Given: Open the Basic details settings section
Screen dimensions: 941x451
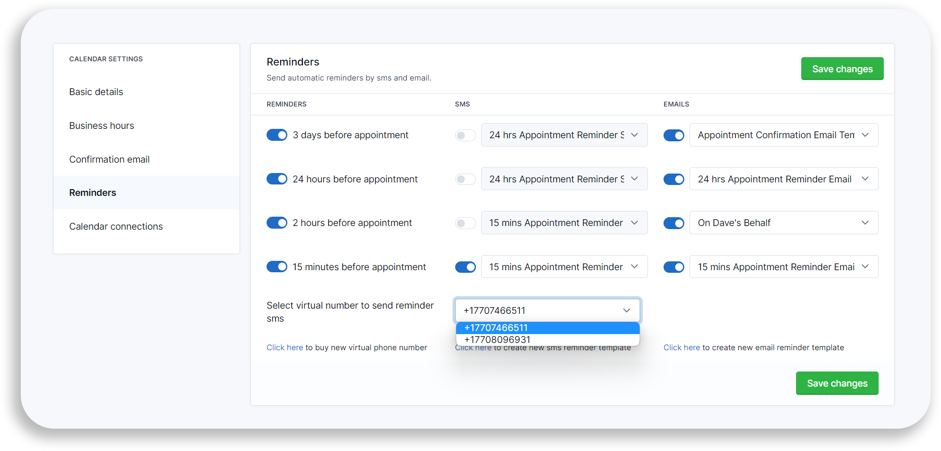Looking at the screenshot, I should coord(96,92).
